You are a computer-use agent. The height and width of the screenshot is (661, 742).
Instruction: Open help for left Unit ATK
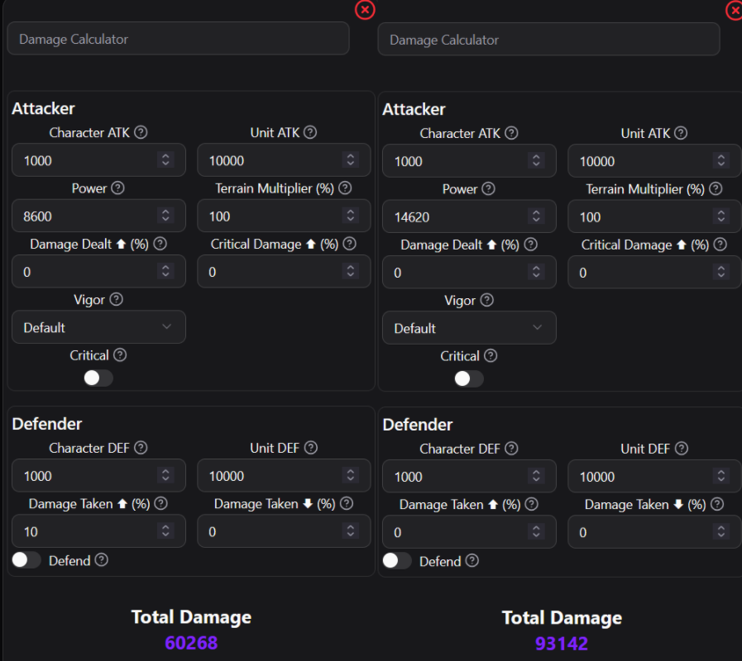(310, 132)
